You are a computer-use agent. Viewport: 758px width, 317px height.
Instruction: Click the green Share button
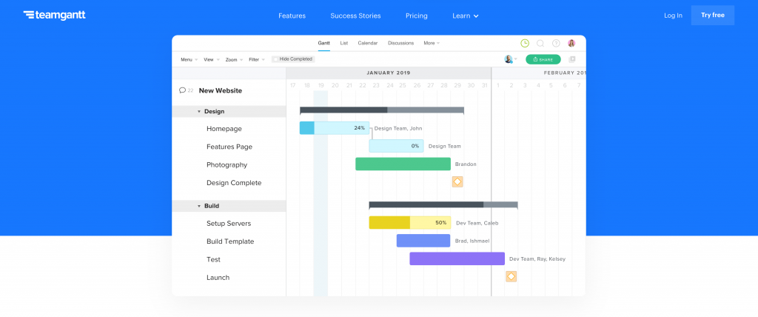[x=543, y=59]
